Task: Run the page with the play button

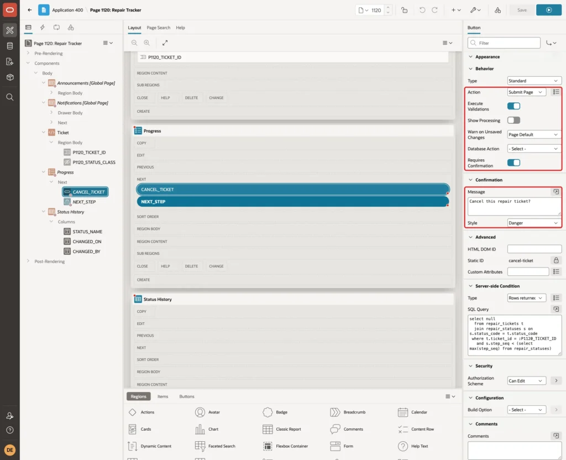Action: (x=549, y=10)
